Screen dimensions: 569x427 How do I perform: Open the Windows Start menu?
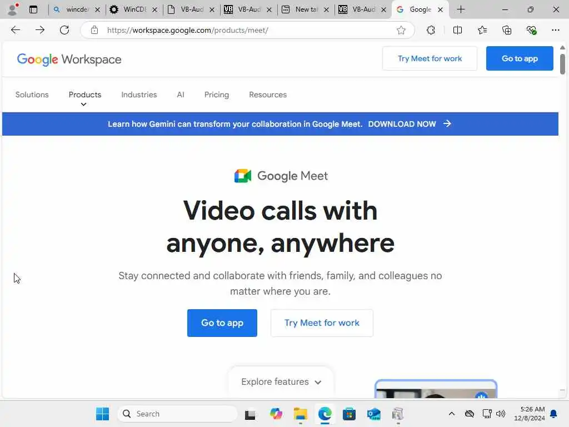[102, 414]
